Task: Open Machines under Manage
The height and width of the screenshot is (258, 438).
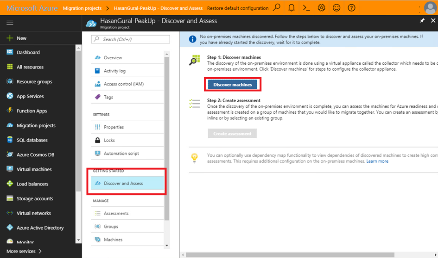Action: click(x=127, y=240)
